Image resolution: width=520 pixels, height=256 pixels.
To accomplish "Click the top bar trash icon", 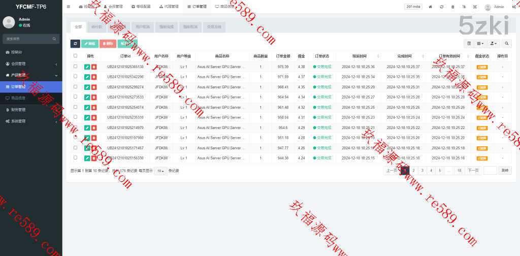I will pyautogui.click(x=452, y=7).
